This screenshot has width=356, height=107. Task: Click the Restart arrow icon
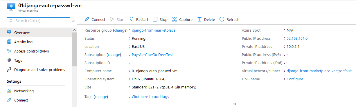[132, 19]
